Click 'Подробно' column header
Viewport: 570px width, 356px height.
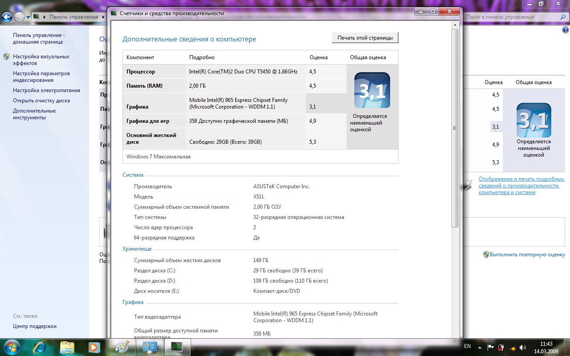pos(202,57)
